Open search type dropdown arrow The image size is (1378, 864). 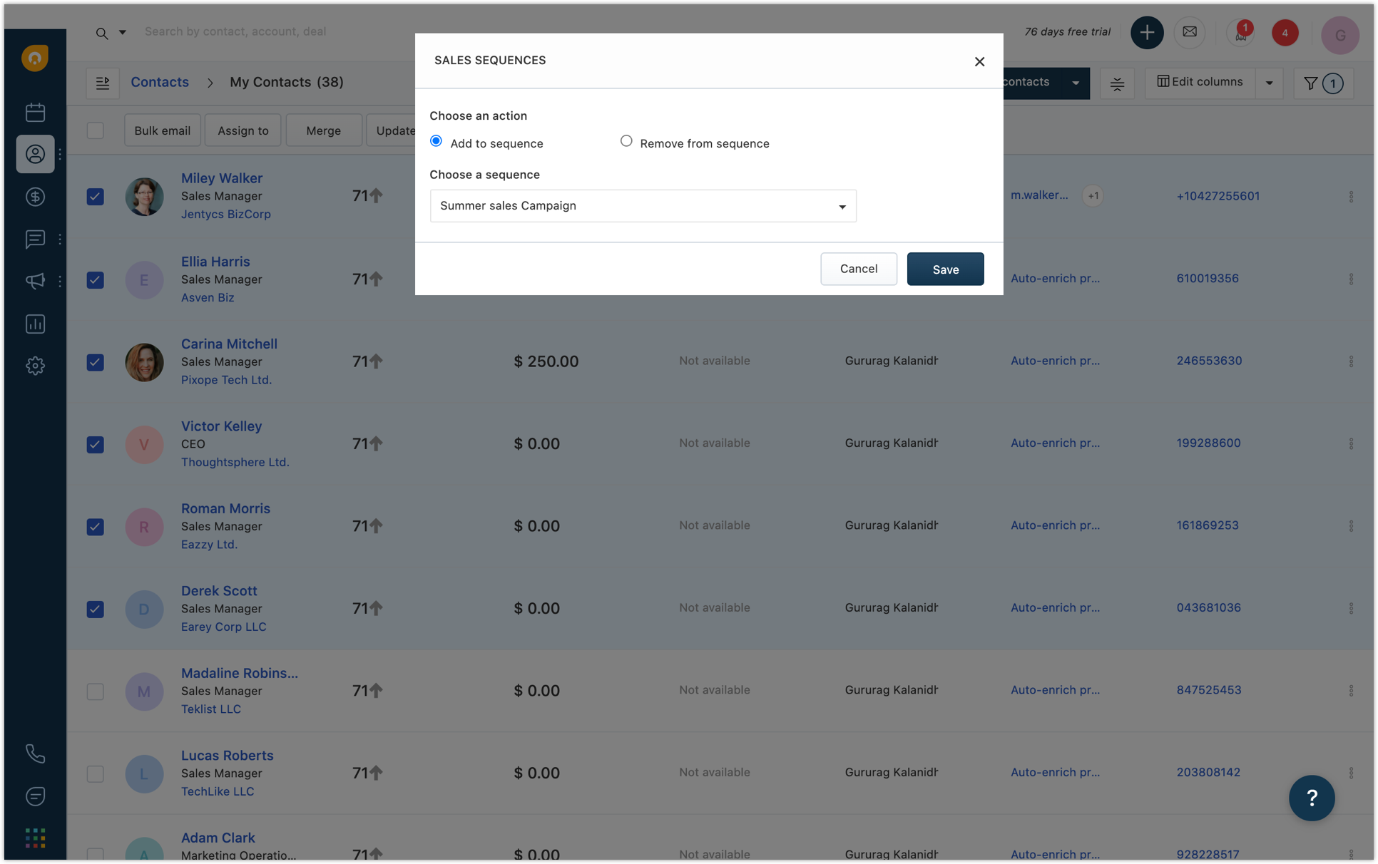click(123, 32)
